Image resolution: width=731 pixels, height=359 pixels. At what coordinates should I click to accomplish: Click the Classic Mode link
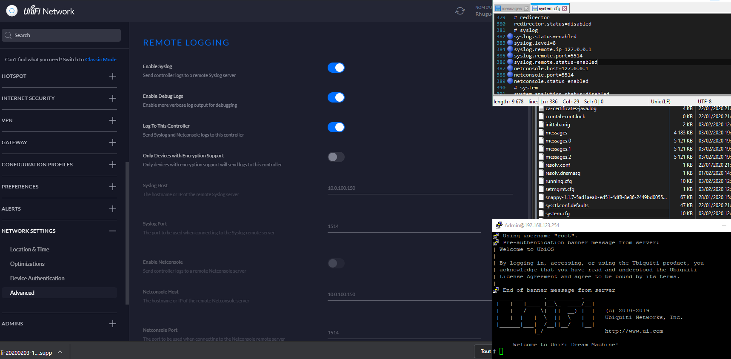point(101,60)
